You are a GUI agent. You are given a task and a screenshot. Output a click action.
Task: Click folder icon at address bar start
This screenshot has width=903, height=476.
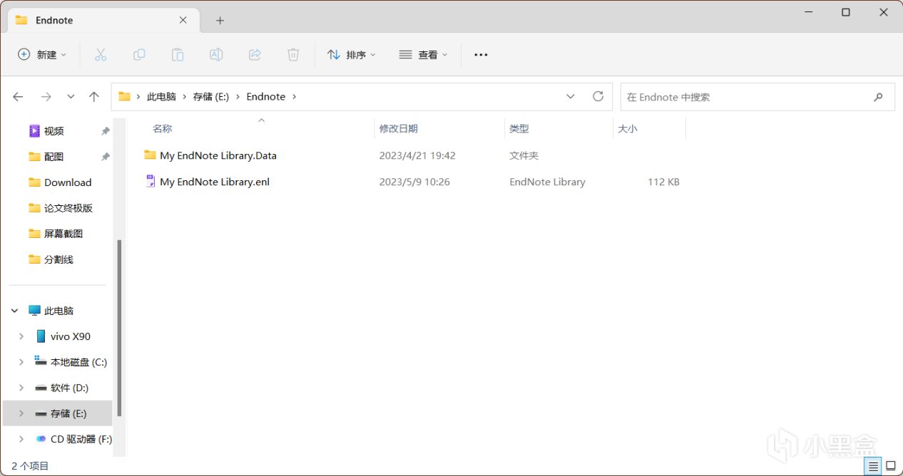click(x=124, y=97)
